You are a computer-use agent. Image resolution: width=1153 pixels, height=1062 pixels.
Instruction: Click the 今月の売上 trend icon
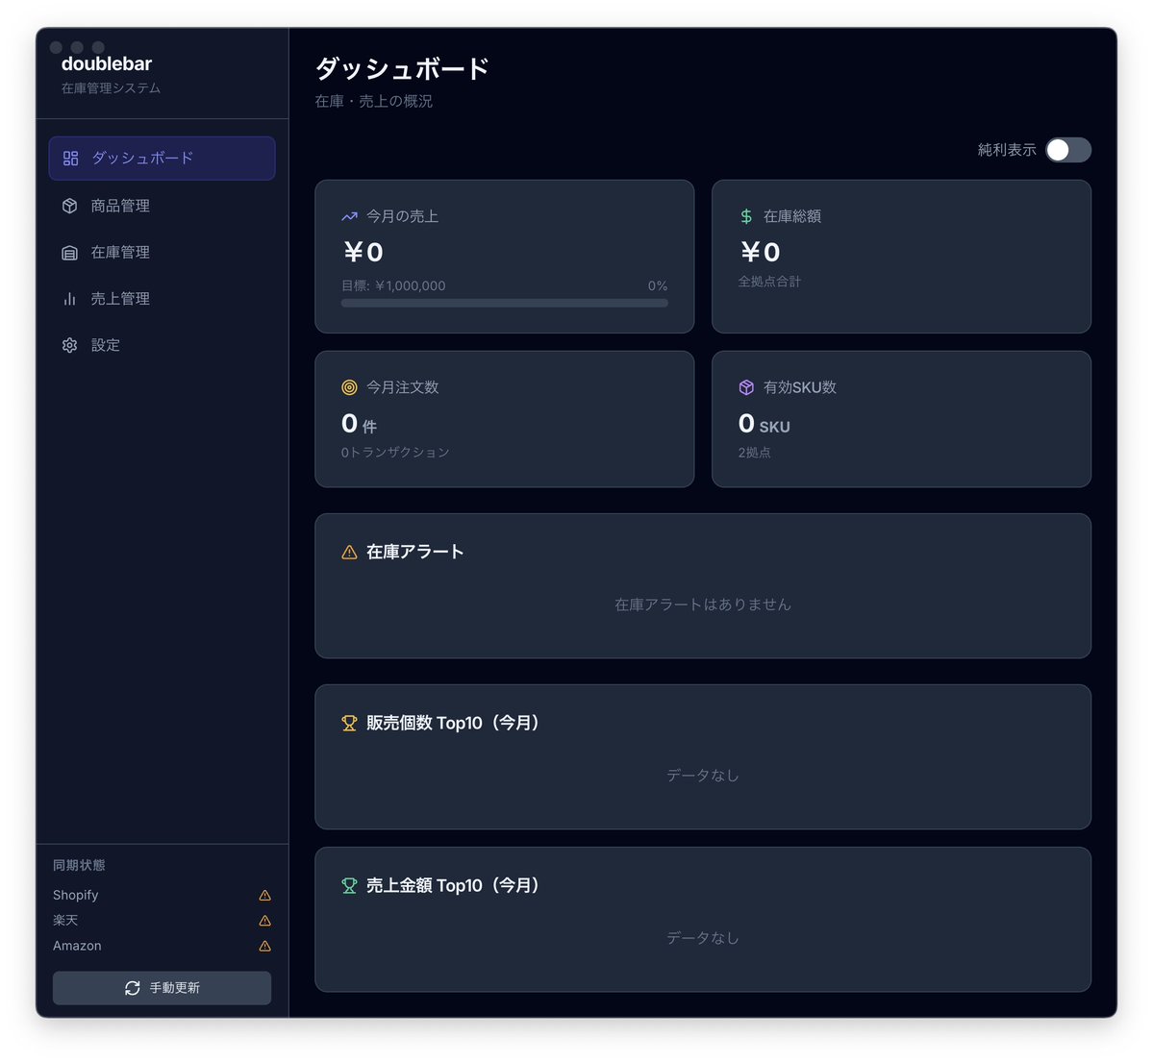click(349, 216)
